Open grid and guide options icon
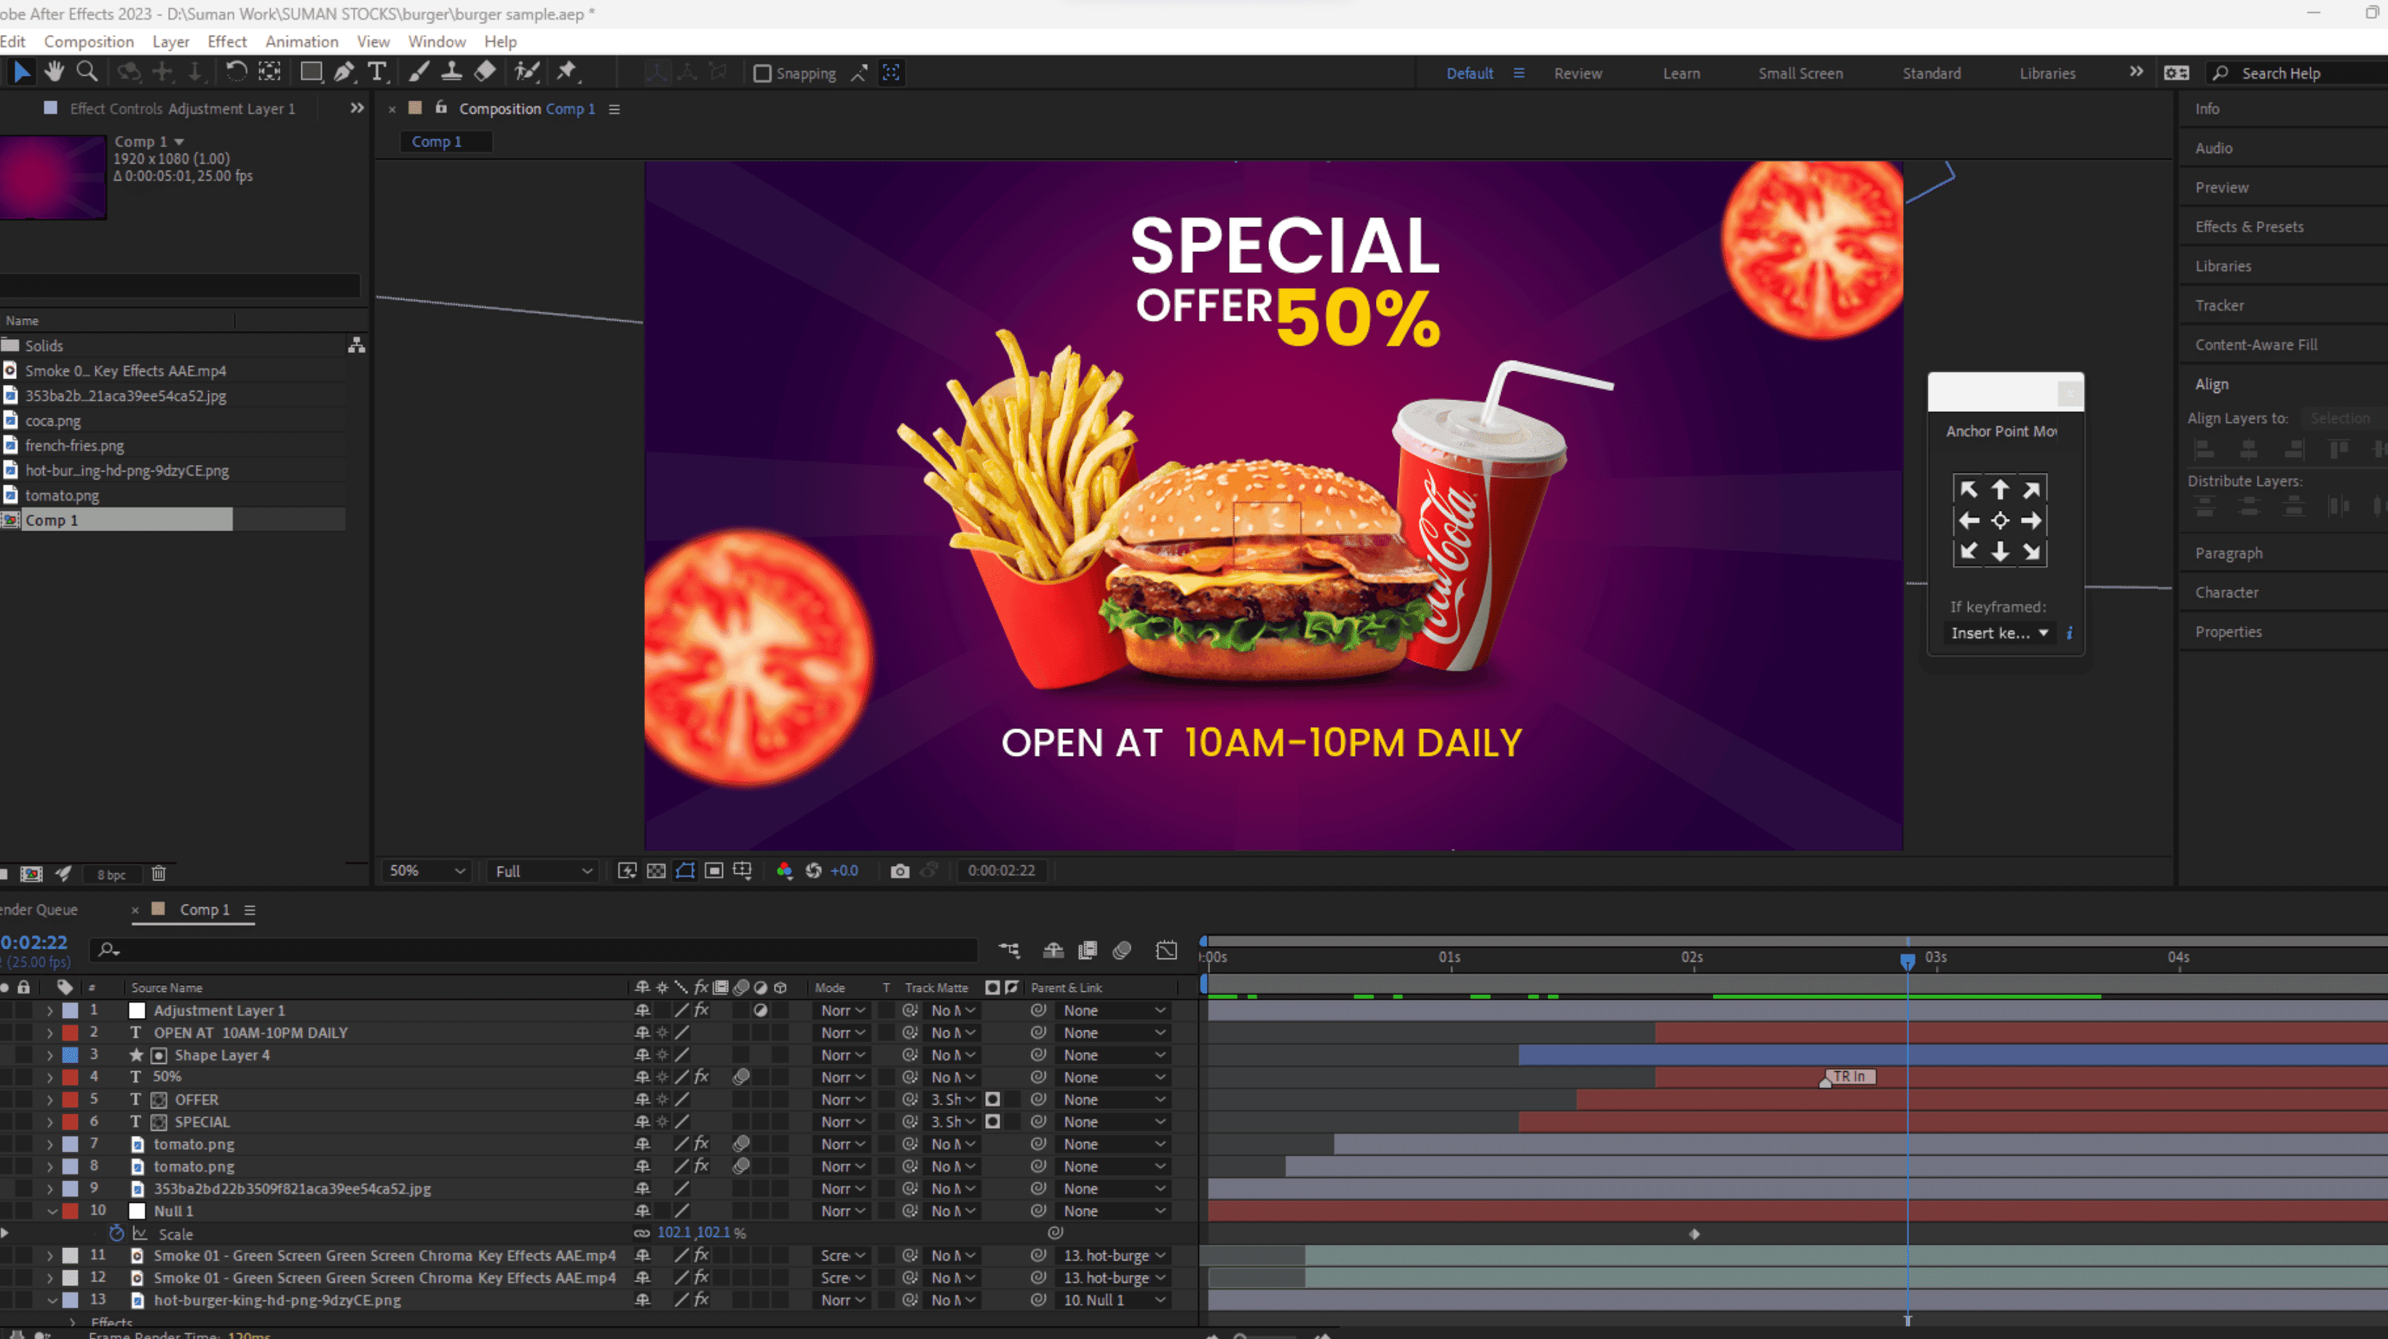2388x1339 pixels. (743, 871)
